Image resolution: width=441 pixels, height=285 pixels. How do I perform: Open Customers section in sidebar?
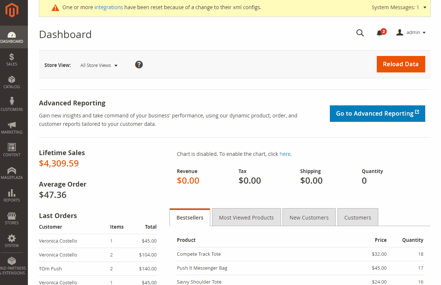(12, 105)
